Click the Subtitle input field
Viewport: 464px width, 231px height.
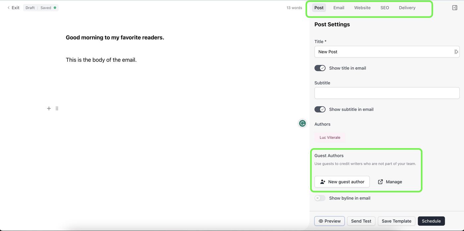pyautogui.click(x=387, y=93)
